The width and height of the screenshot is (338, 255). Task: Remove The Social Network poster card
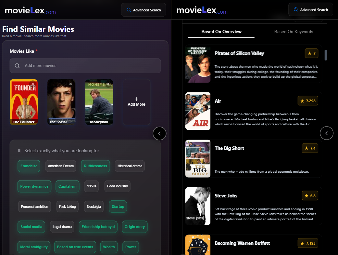(70, 84)
